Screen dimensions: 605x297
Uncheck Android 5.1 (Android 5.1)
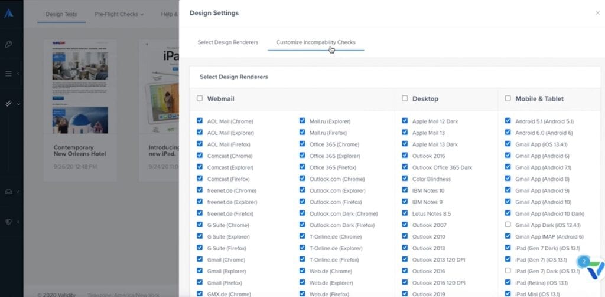[508, 120]
